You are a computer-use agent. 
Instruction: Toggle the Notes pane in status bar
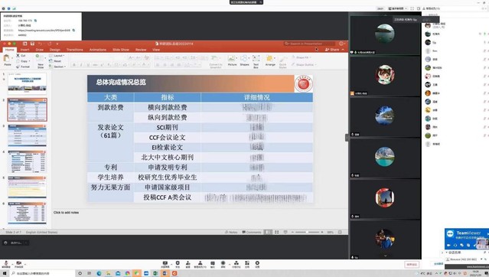pyautogui.click(x=231, y=232)
